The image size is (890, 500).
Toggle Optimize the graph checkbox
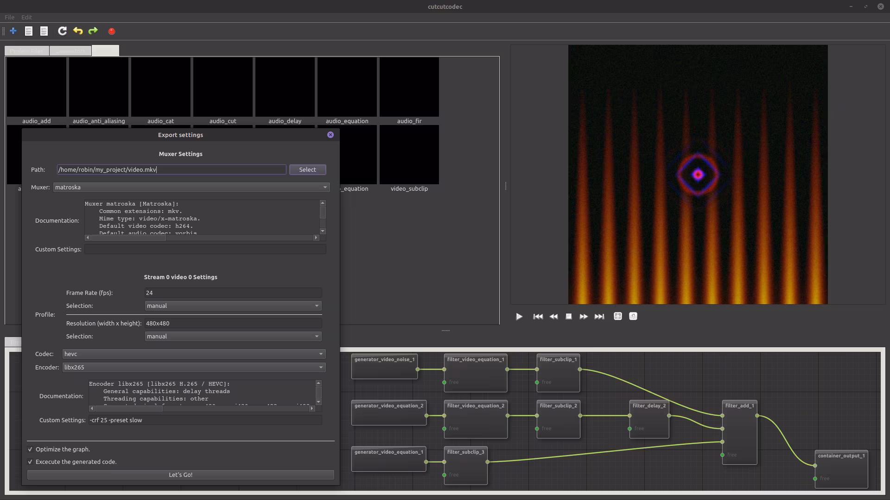(x=30, y=450)
